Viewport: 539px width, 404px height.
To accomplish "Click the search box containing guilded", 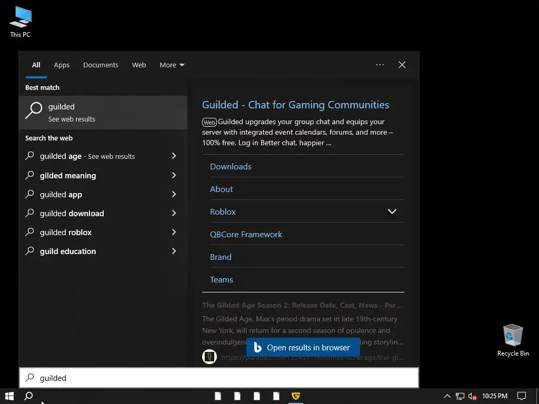I will [x=219, y=378].
